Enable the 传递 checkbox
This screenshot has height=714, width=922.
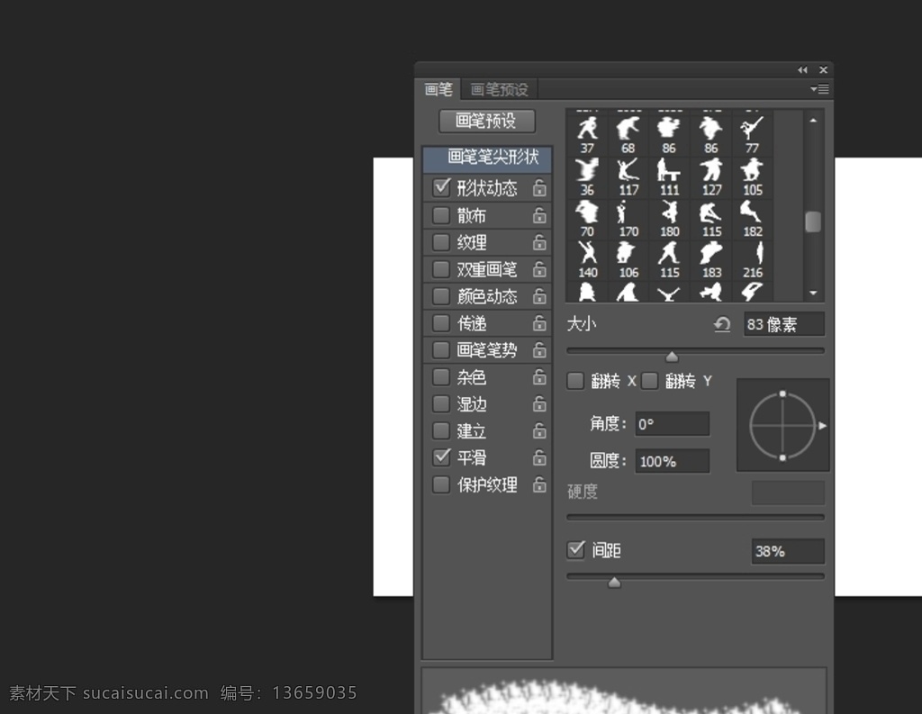coord(441,323)
